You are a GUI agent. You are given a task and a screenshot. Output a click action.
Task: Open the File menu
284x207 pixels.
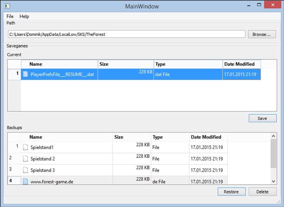10,16
